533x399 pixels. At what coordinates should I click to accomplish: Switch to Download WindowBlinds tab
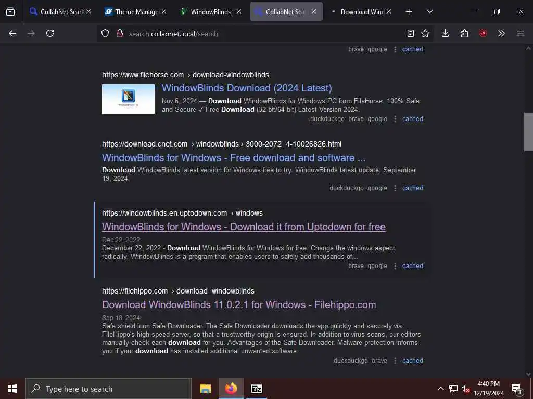pyautogui.click(x=358, y=12)
